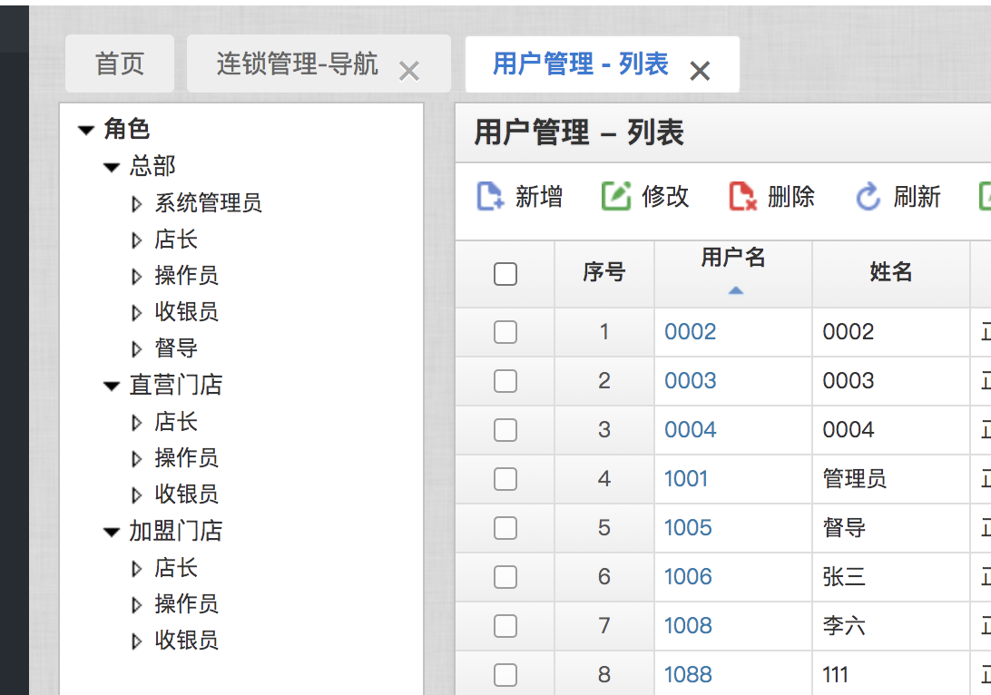Click the sort arrow under 用户名 column
The width and height of the screenshot is (991, 695).
[736, 289]
